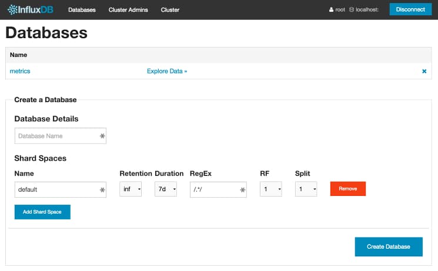Open the Retention dropdown showing inf
This screenshot has height=271, width=438.
[131, 189]
